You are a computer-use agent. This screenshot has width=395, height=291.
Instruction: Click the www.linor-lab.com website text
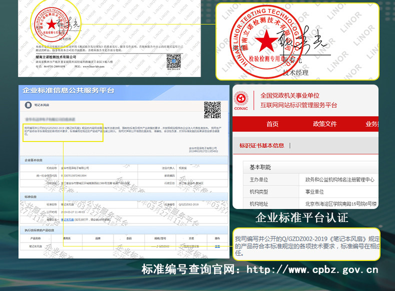point(93,66)
